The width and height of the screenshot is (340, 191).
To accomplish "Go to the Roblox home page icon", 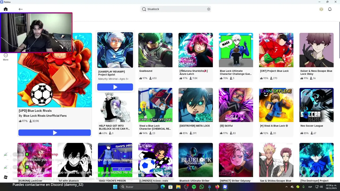I will pos(6,9).
